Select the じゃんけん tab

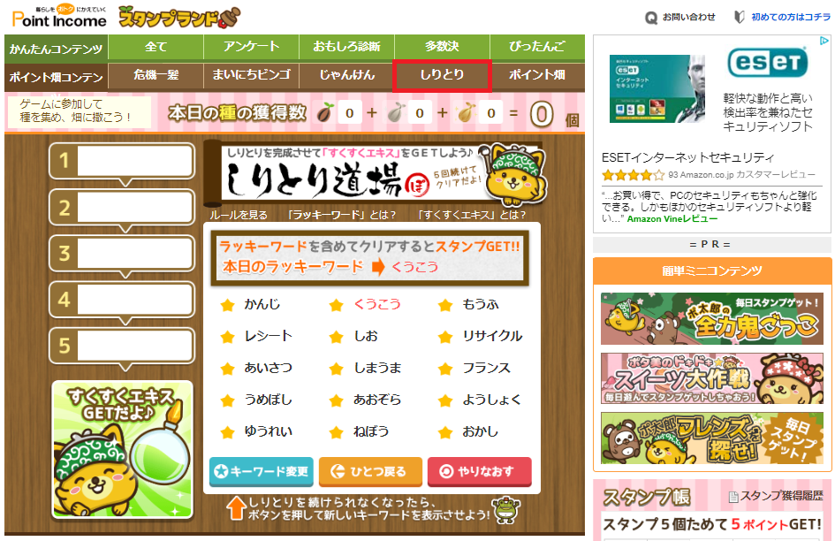[x=346, y=74]
